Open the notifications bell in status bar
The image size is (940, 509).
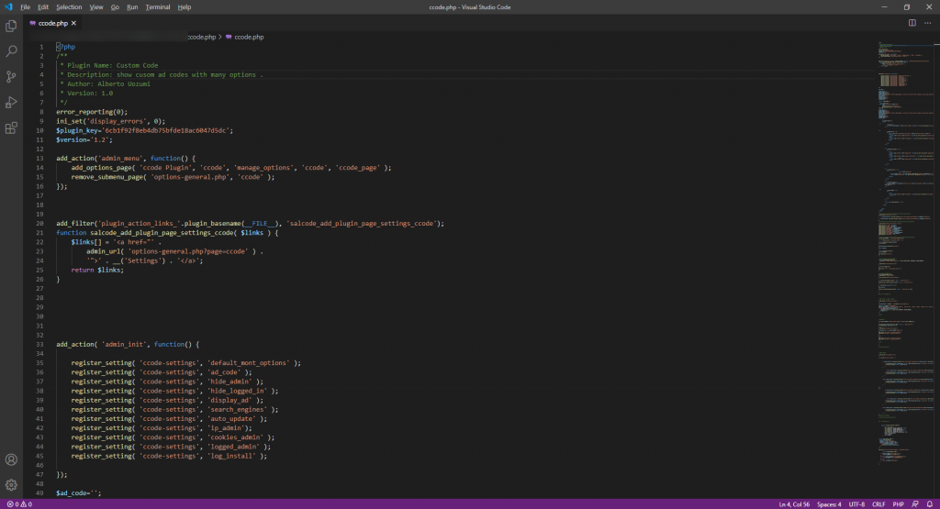930,504
